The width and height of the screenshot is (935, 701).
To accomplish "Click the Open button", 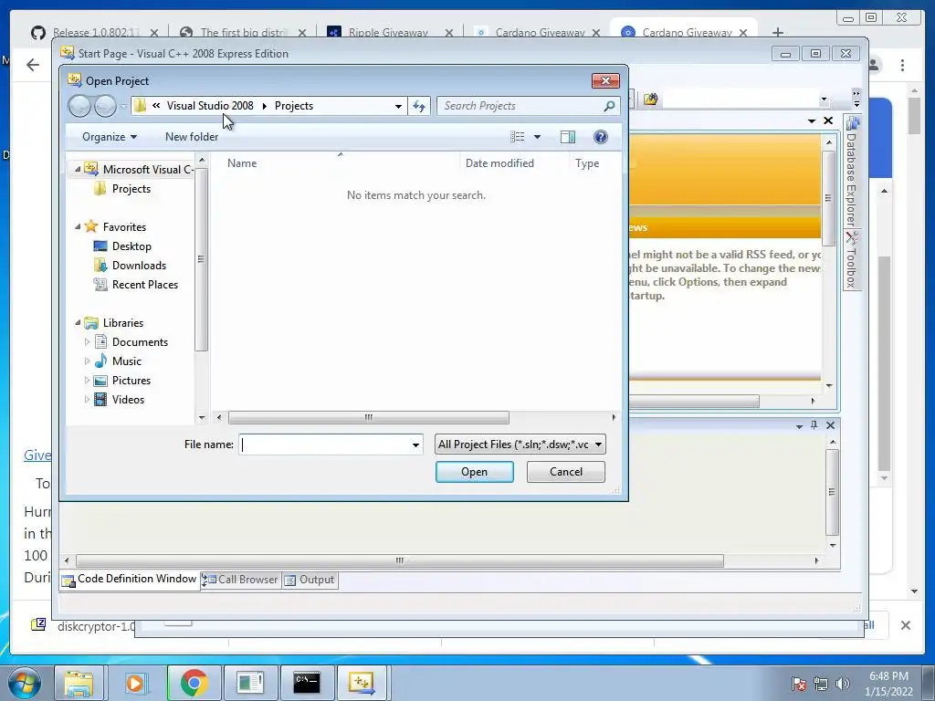I will pos(474,472).
